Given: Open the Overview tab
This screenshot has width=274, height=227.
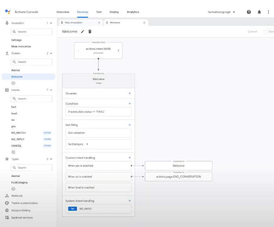Looking at the screenshot, I should tap(63, 12).
